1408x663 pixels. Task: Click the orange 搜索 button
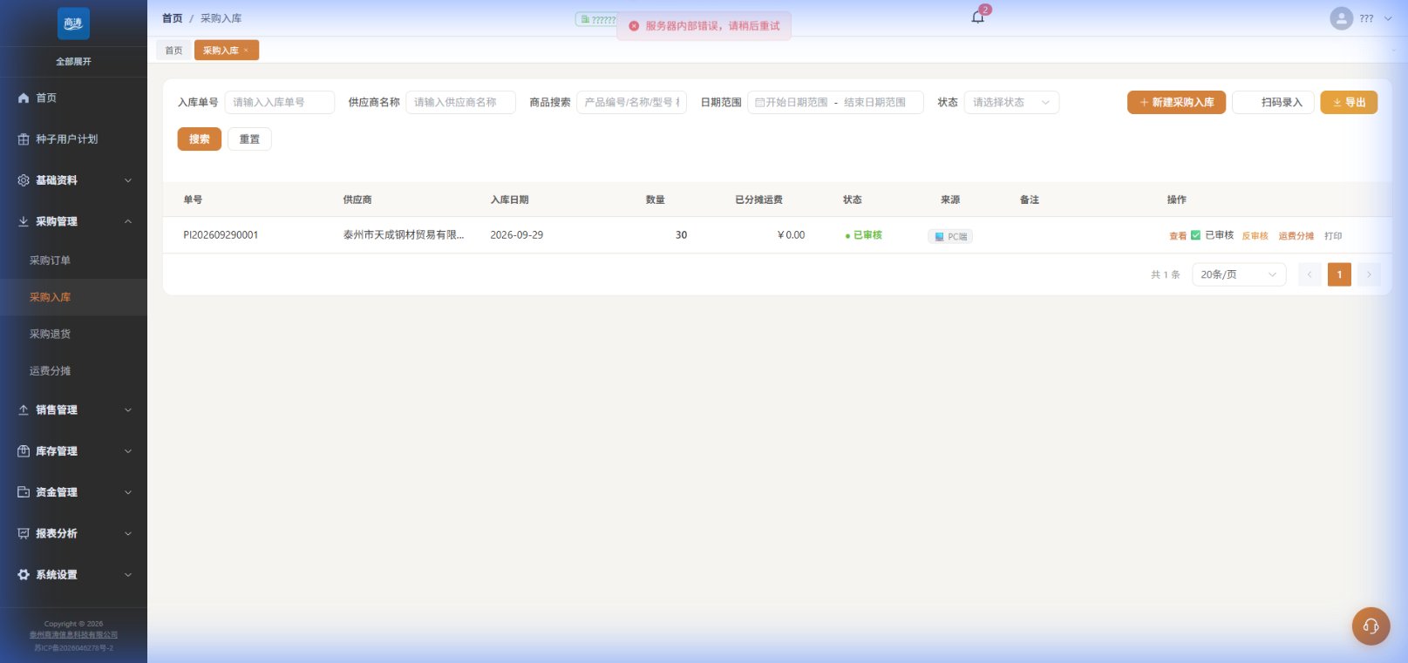200,139
